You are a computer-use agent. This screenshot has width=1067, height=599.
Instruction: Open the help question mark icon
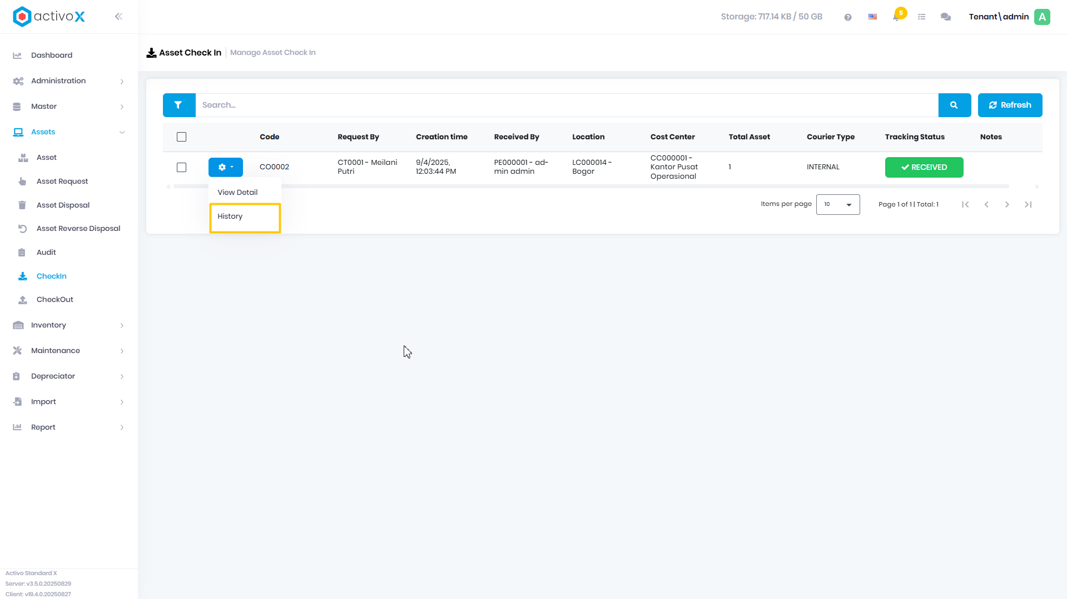[x=847, y=17]
